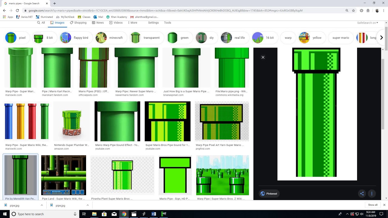The image size is (388, 218).
Task: Open the brianaspinall.com pipe image
Action: pos(186,68)
